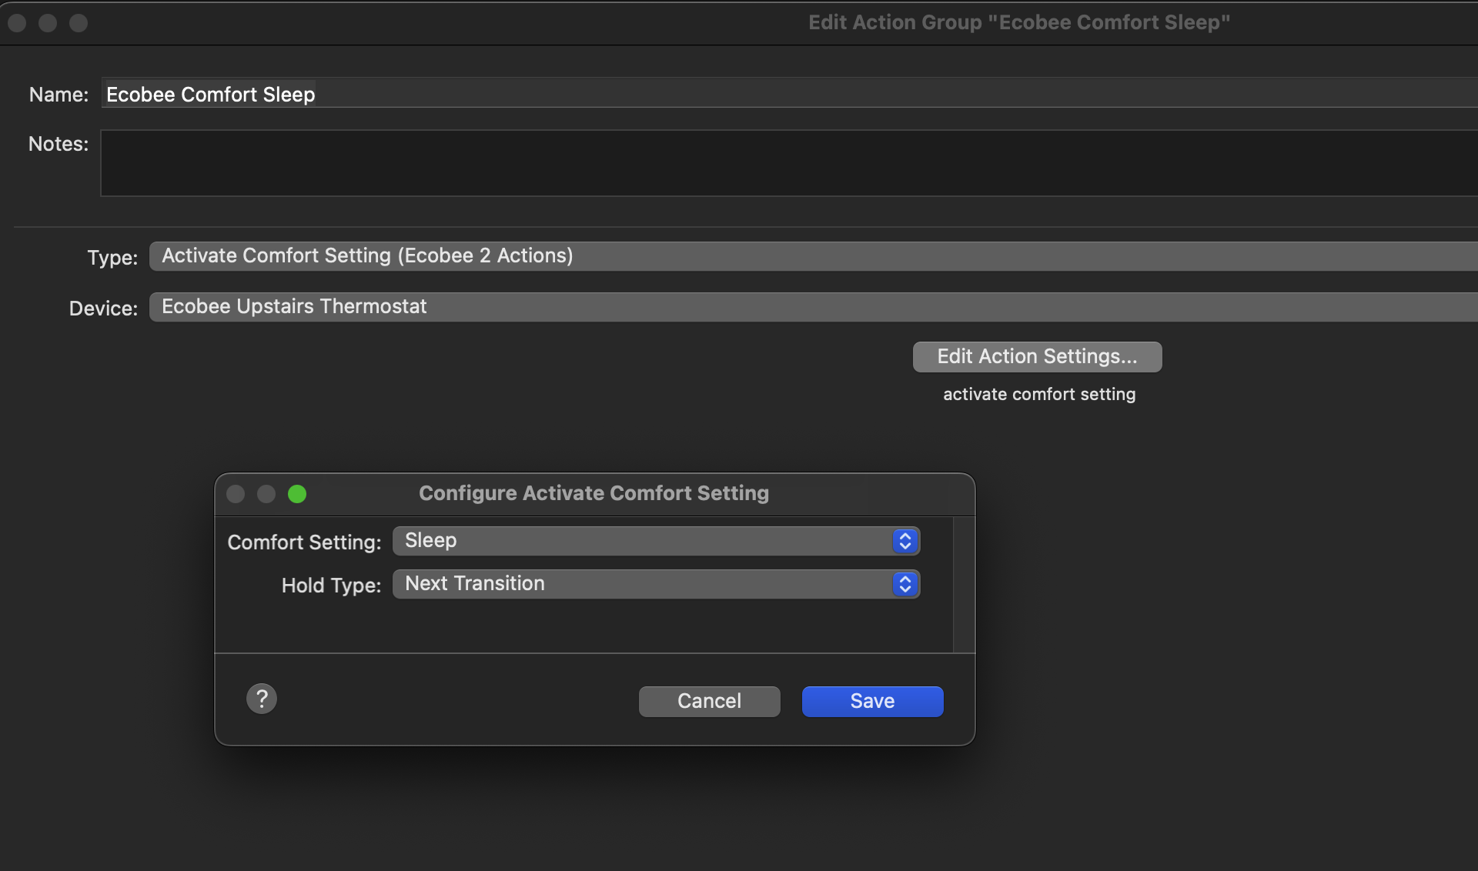Screen dimensions: 1478x871
Task: Click the Edit Action Group window title
Action: tap(1019, 22)
